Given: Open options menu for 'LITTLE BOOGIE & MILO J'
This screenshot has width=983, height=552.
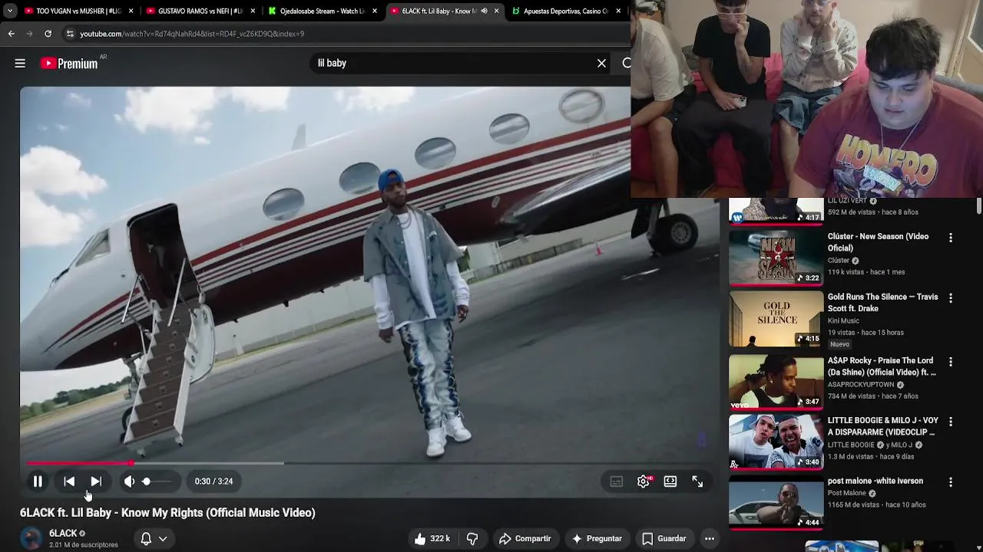Looking at the screenshot, I should [951, 422].
